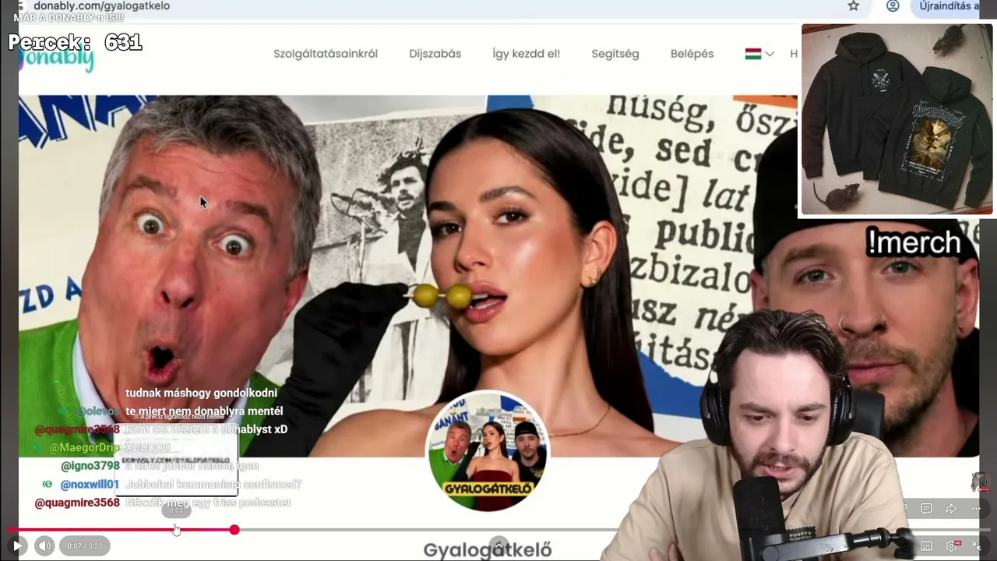Open the chat replay speech bubble icon

926,509
